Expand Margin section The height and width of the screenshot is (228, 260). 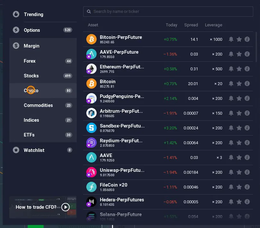pyautogui.click(x=43, y=46)
